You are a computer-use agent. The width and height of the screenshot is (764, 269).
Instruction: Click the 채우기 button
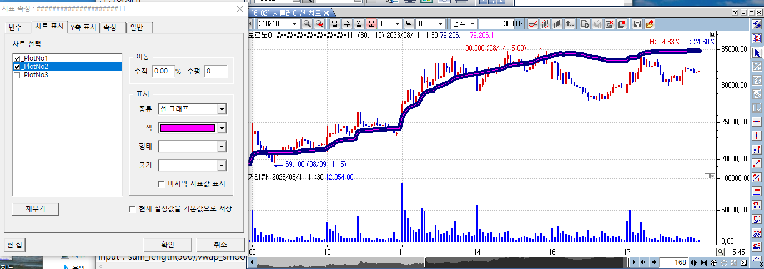tap(35, 208)
